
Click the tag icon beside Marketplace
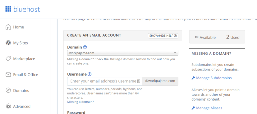(8, 59)
